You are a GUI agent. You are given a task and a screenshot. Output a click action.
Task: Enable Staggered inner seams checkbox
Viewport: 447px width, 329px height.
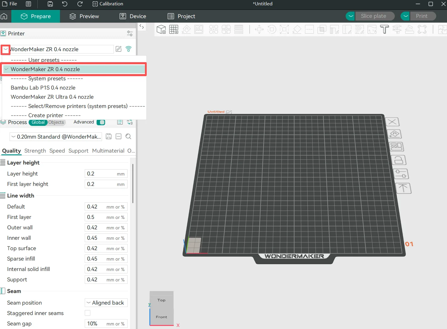click(88, 313)
